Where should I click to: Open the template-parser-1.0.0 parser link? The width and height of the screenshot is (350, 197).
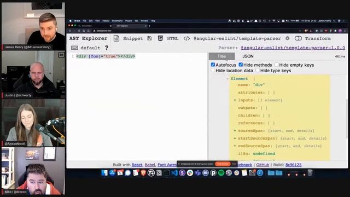pos(293,48)
